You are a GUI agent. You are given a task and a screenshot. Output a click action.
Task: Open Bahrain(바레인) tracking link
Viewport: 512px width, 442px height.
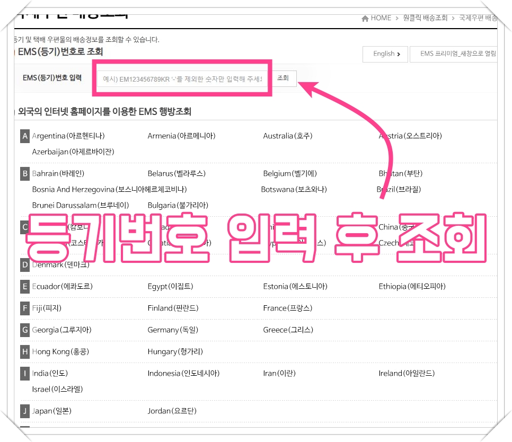click(58, 174)
